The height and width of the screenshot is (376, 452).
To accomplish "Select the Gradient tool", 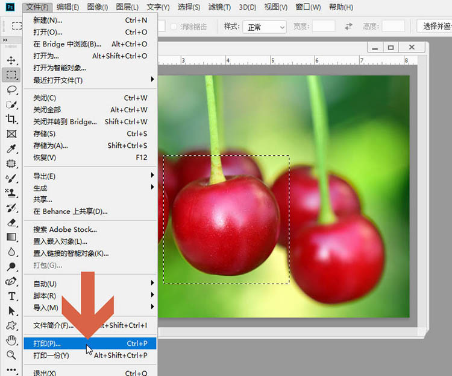I will (x=11, y=237).
